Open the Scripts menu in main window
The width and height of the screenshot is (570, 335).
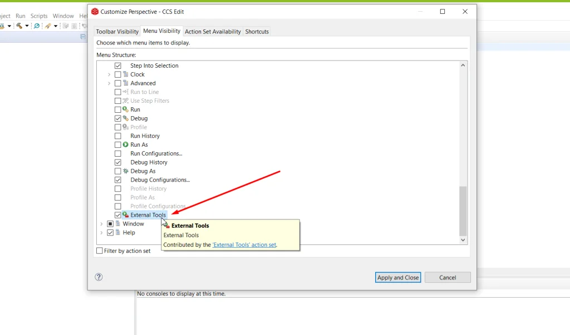[x=39, y=16]
